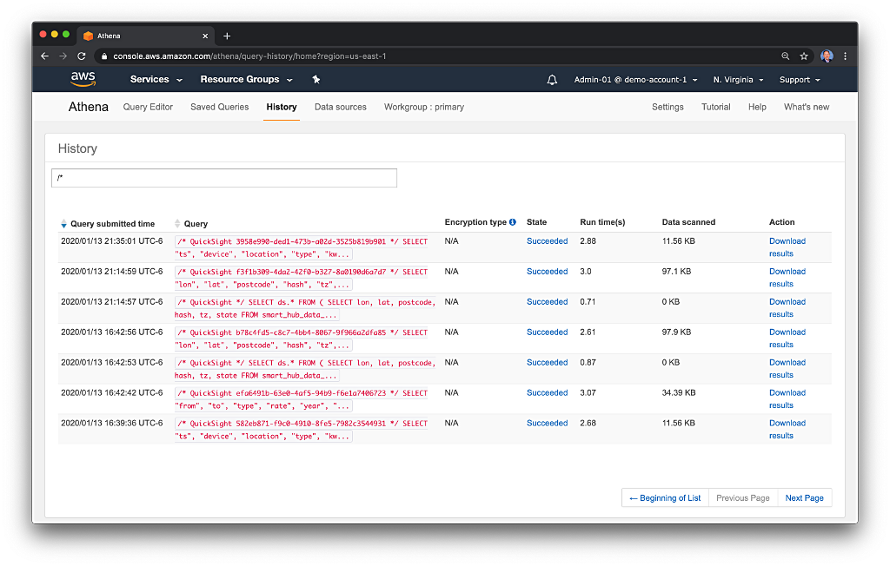Screen dimensions: 890x566
Task: Go forward in browser
Action: 63,56
